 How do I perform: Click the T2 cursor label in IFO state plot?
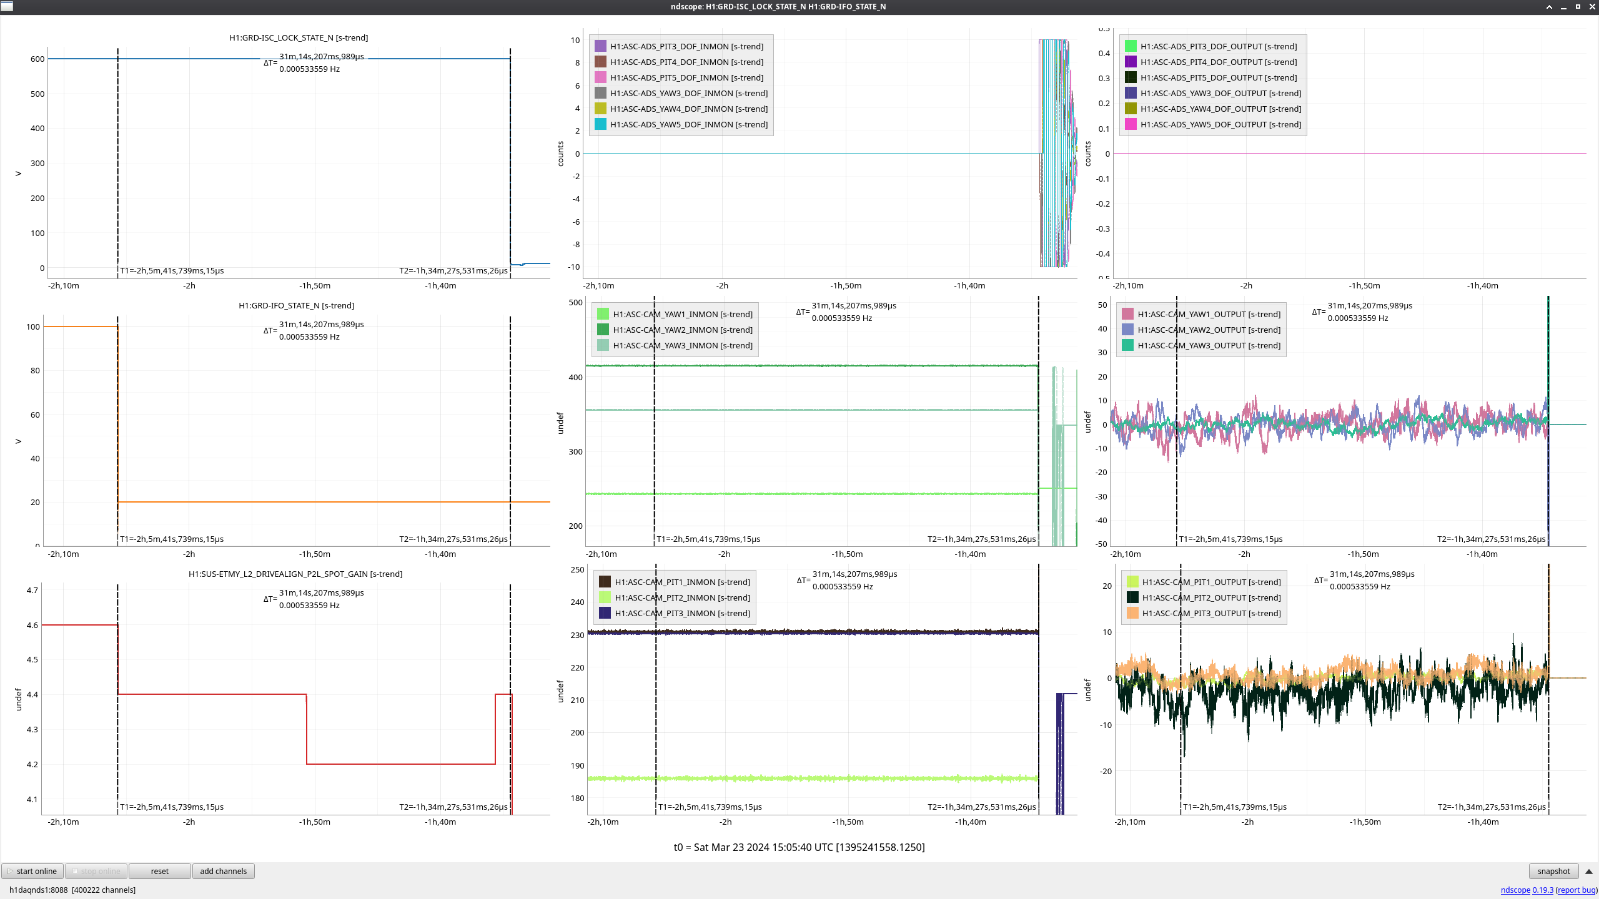point(453,539)
